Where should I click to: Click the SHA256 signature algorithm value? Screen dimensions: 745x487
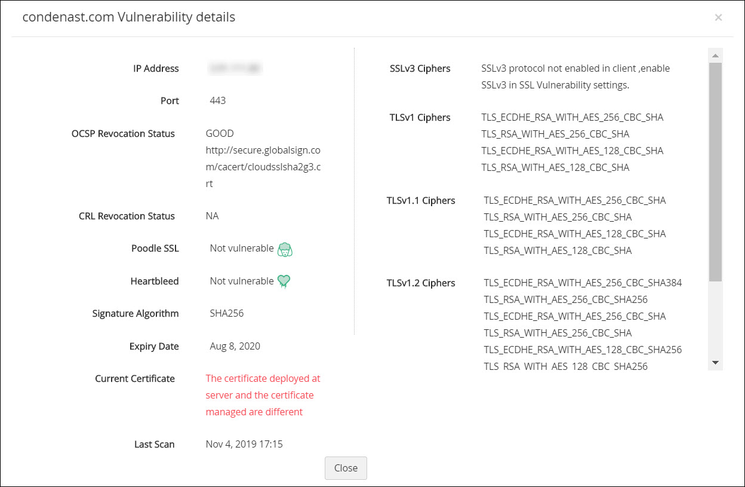click(226, 313)
